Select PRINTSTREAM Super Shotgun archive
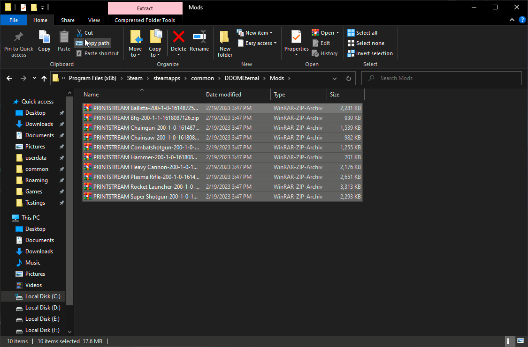This screenshot has width=528, height=347. [x=222, y=197]
